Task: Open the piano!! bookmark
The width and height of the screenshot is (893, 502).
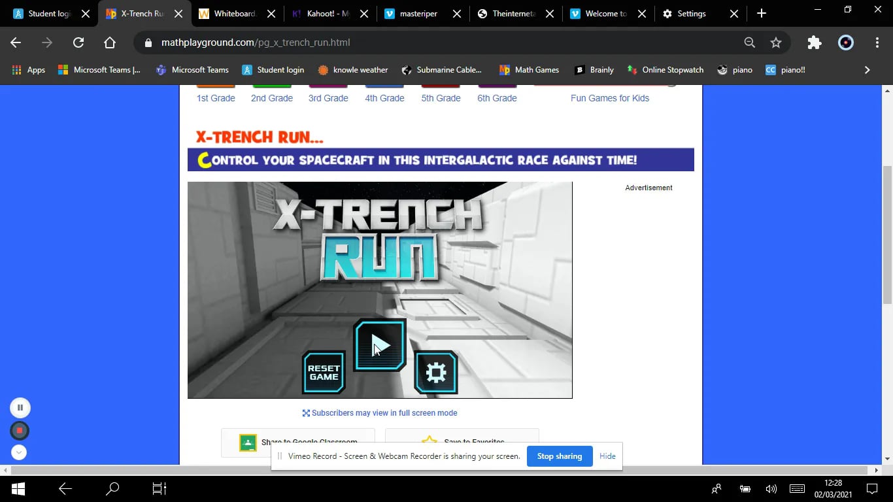Action: tap(786, 70)
